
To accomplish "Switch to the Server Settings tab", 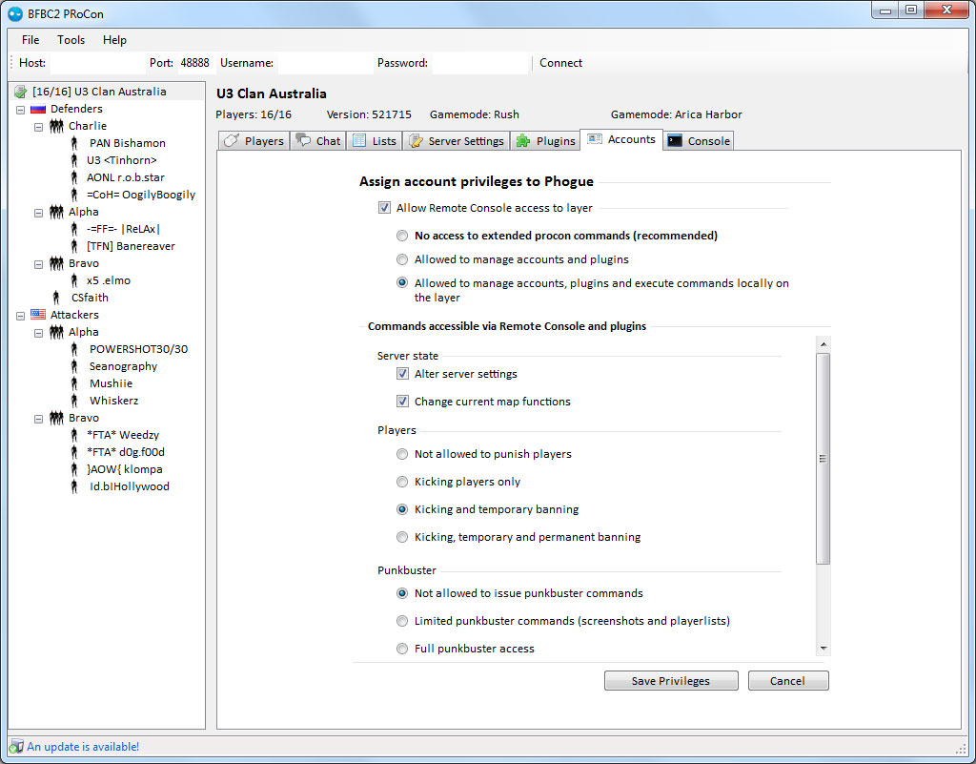I will coord(457,141).
